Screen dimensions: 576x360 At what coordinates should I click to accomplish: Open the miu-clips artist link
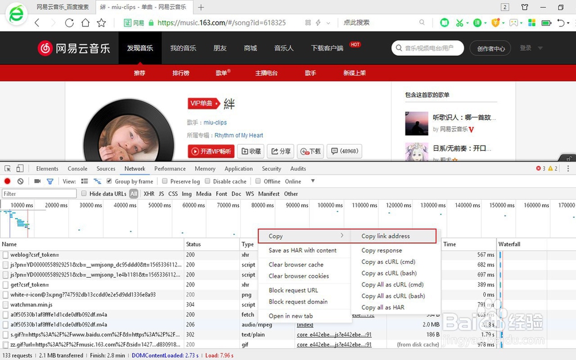pyautogui.click(x=215, y=122)
